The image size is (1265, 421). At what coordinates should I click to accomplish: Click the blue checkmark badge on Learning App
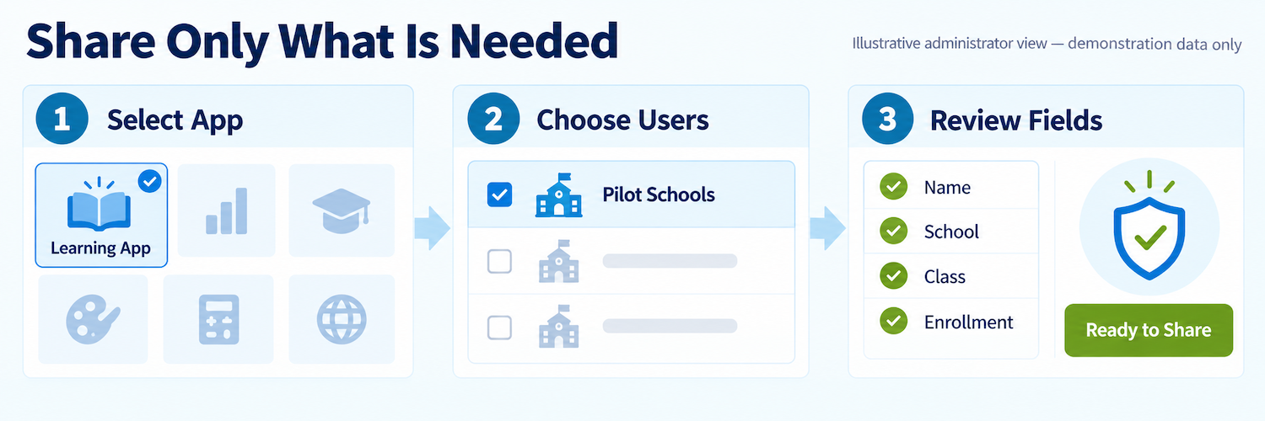149,181
